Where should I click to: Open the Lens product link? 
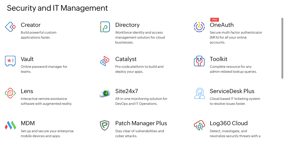(27, 91)
